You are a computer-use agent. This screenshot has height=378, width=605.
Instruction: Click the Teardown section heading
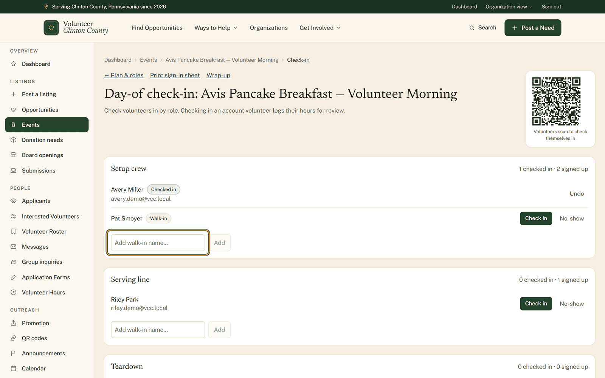coord(127,366)
